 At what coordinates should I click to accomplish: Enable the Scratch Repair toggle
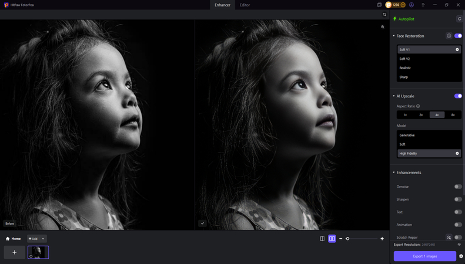458,238
